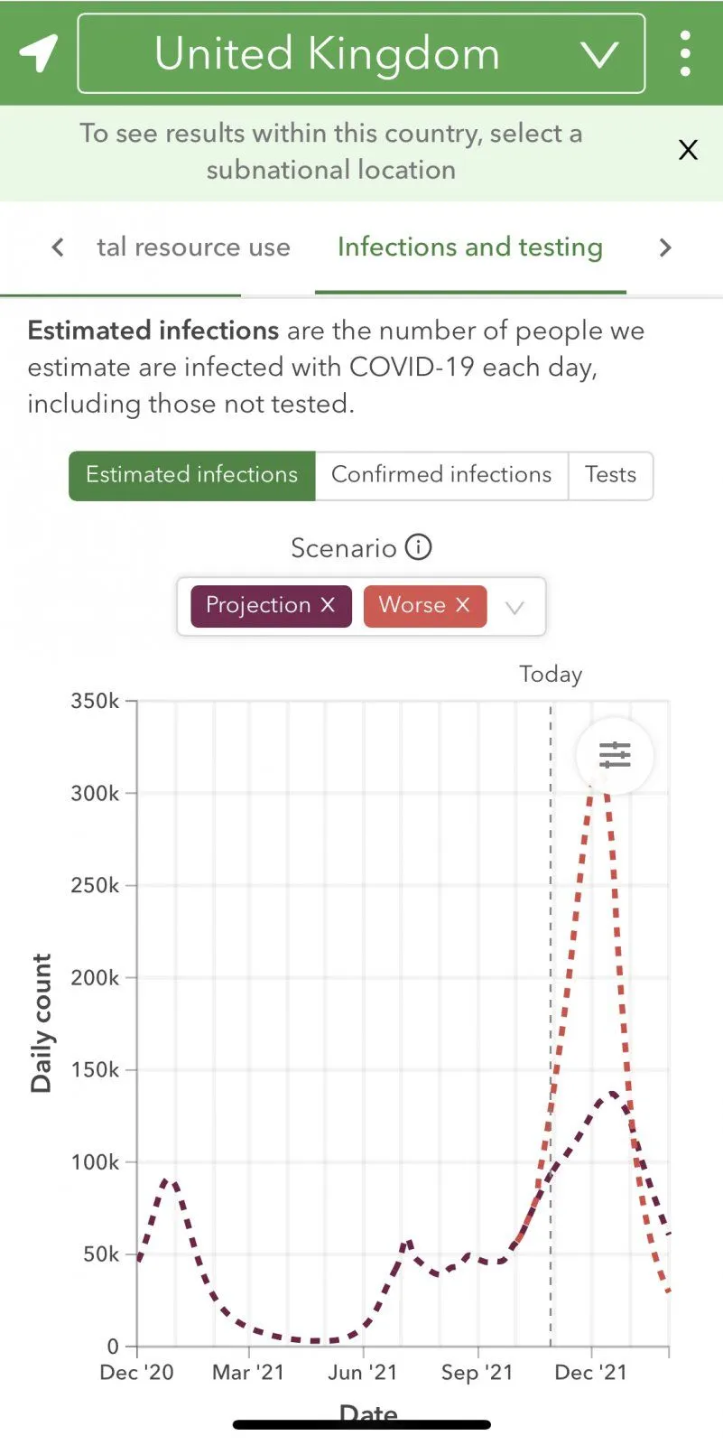Expand the Scenario selection dropdown arrow
The image size is (723, 1445).
pos(514,607)
